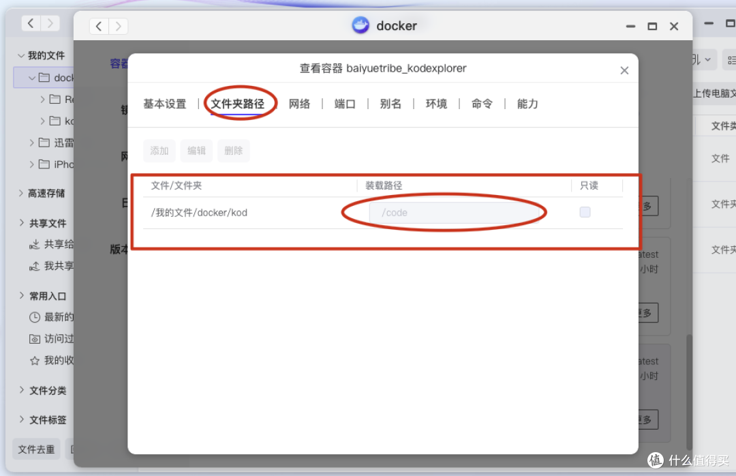The height and width of the screenshot is (476, 736).
Task: Select the /我的文件/docker/kod row text
Action: pos(199,213)
